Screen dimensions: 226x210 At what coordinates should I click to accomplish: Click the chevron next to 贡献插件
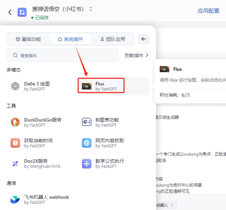point(147,55)
